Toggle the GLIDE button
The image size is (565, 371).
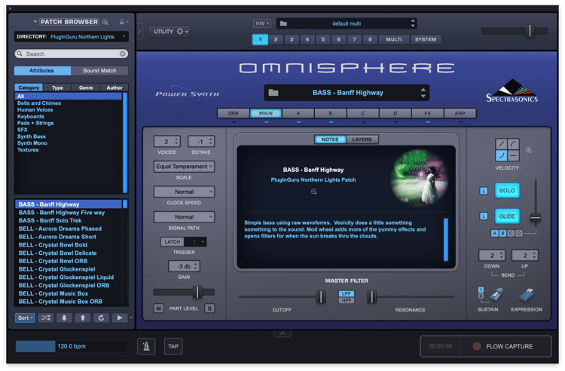point(507,216)
